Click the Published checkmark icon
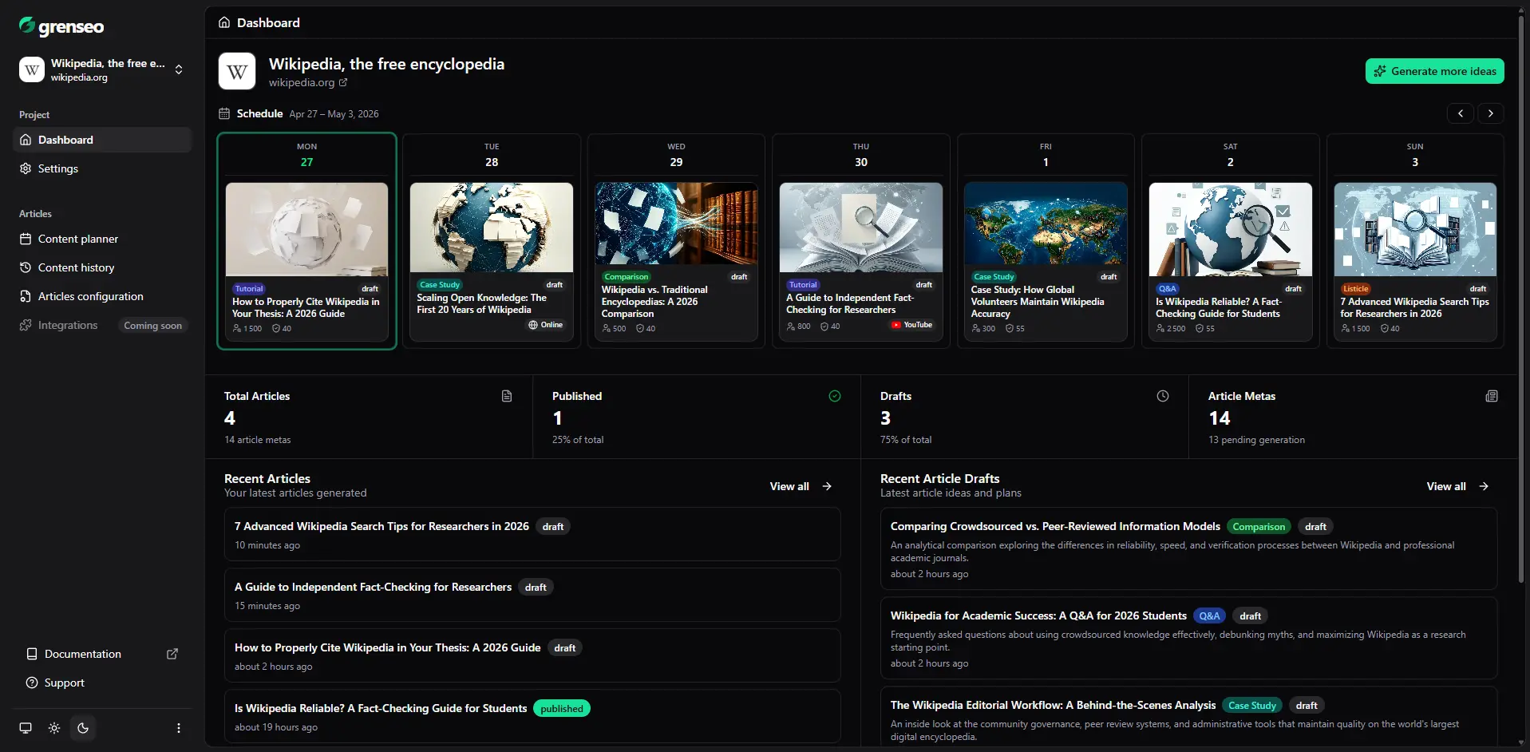Screen dimensions: 1530x752 click(835, 396)
